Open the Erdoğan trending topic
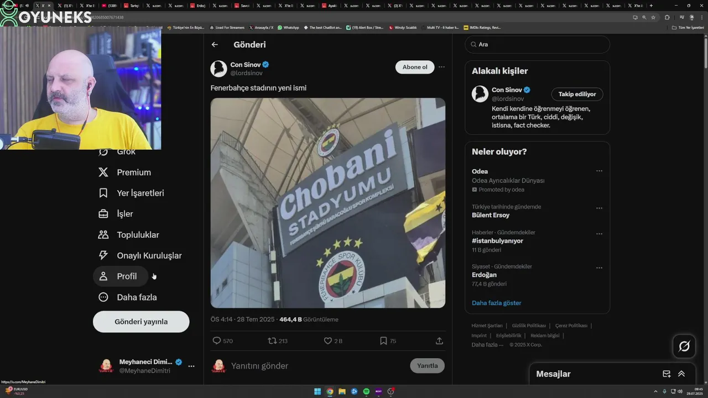This screenshot has width=708, height=398. (484, 275)
